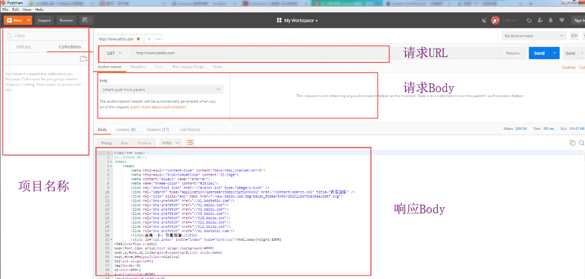This screenshot has height=279, width=585.
Task: Click the Params button
Action: (513, 53)
